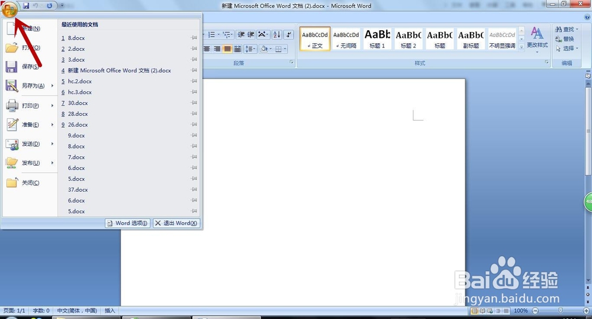This screenshot has width=592, height=319.
Task: Expand the styles gallery more arrow
Action: tap(522, 47)
